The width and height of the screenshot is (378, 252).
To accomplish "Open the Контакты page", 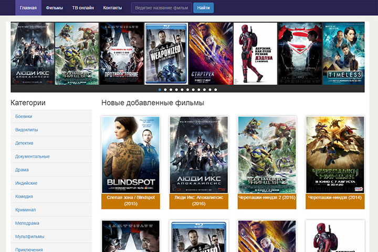I will 112,8.
